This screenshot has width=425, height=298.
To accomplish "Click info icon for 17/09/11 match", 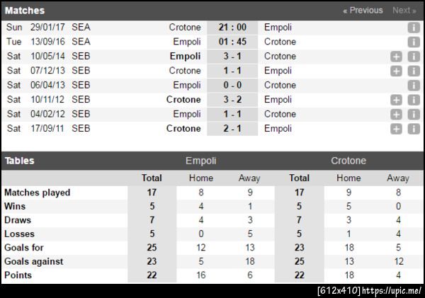I will tap(414, 129).
